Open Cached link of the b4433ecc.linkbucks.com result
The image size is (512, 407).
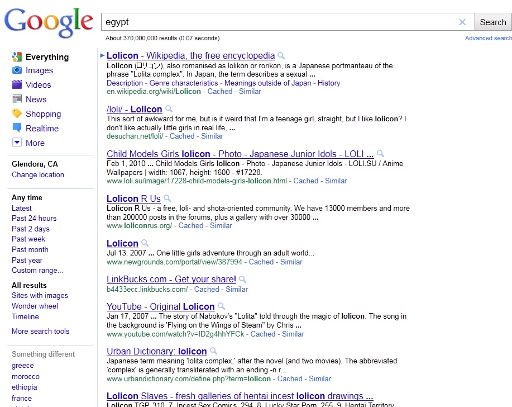pos(207,289)
